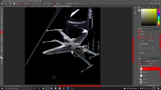Screen dimensions: 161x90
Task: Toggle lock all for layer
Action: pyautogui.click(x=148, y=66)
